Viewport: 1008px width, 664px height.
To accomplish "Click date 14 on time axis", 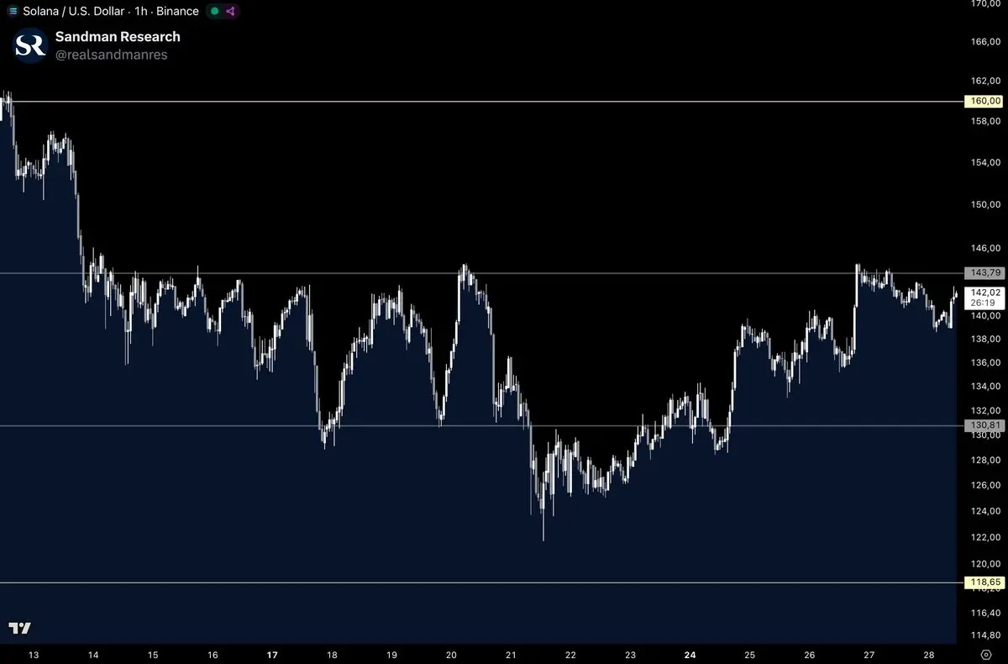I will (x=93, y=655).
